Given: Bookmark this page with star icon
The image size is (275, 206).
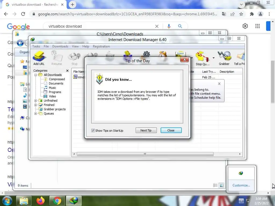Looking at the screenshot, I should [x=241, y=14].
